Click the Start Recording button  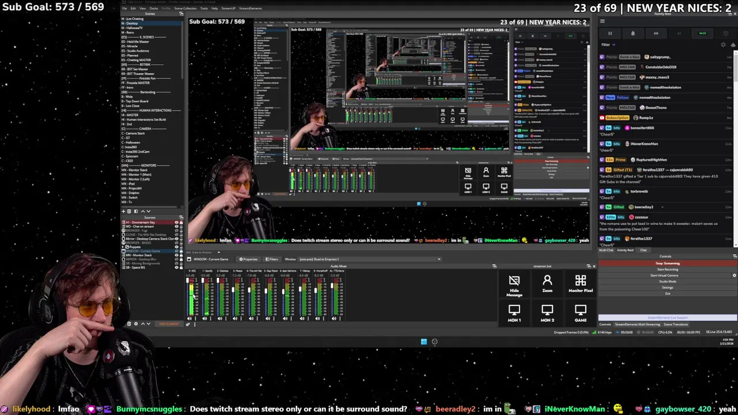click(x=668, y=269)
